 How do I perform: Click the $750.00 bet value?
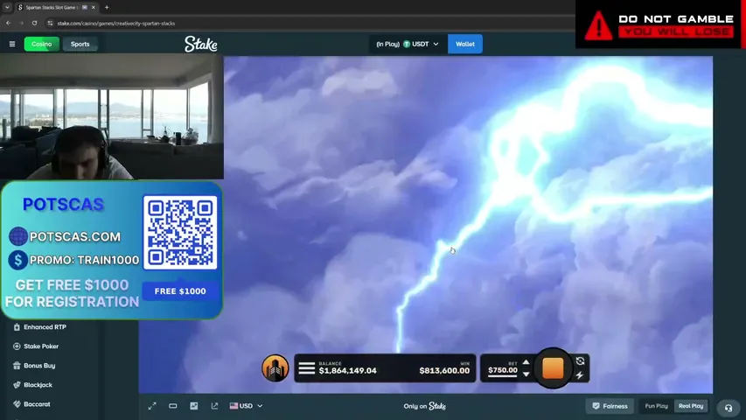coord(503,370)
